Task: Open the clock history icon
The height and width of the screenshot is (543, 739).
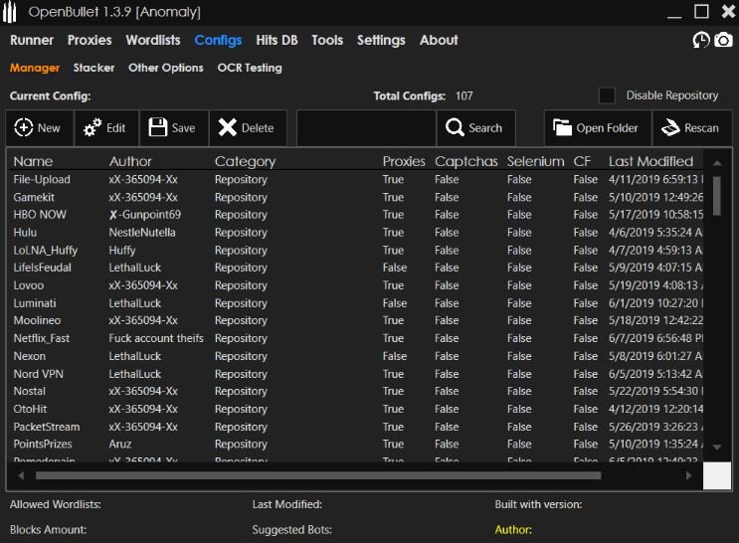Action: click(701, 40)
